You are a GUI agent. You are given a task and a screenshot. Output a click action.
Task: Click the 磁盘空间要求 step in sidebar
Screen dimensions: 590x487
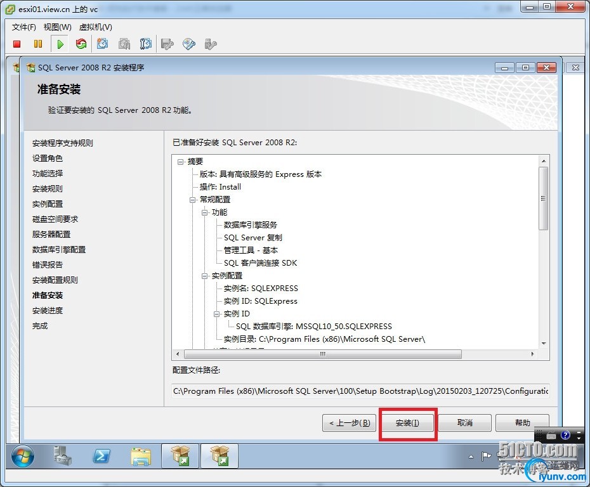pyautogui.click(x=55, y=219)
